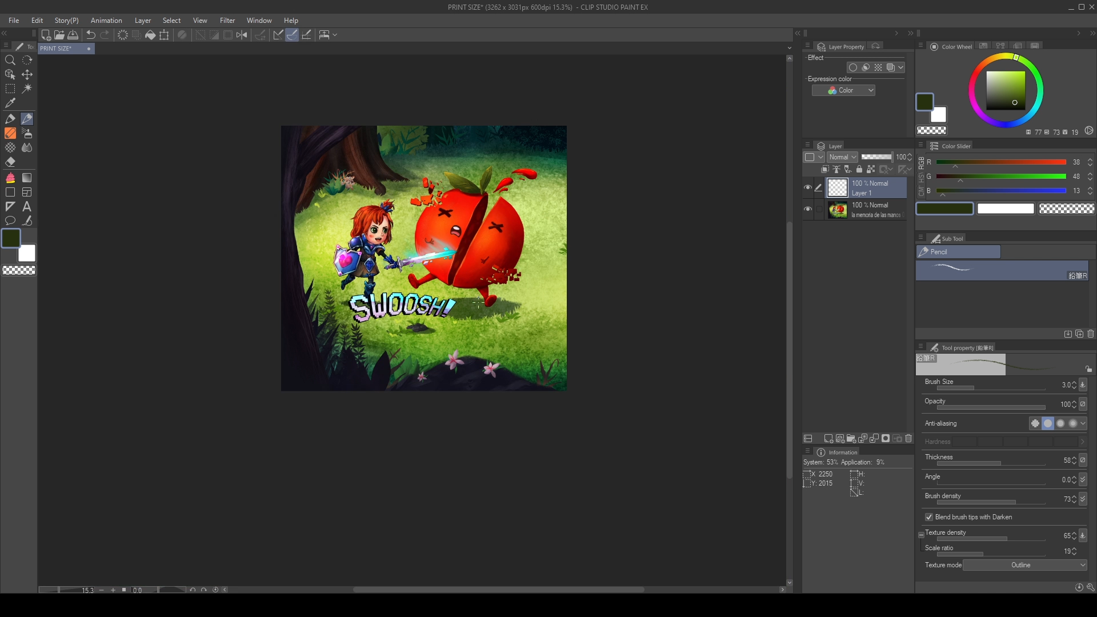Screen dimensions: 1097x617
Task: Click the Undo arrow in toolbar
Action: pos(91,35)
